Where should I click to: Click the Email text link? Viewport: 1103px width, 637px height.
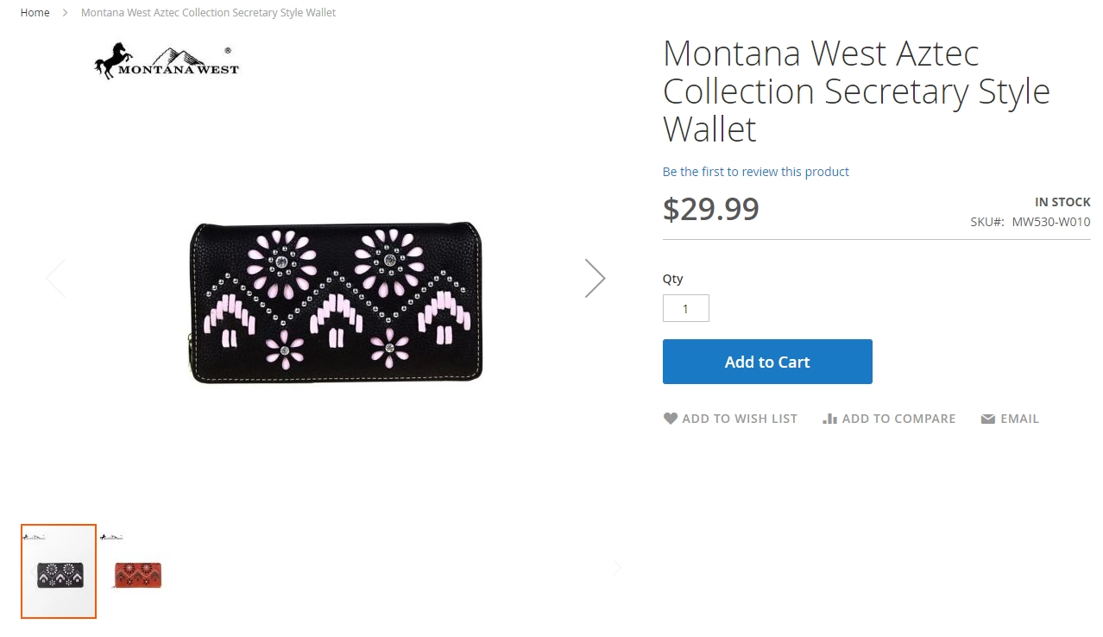coord(1019,419)
